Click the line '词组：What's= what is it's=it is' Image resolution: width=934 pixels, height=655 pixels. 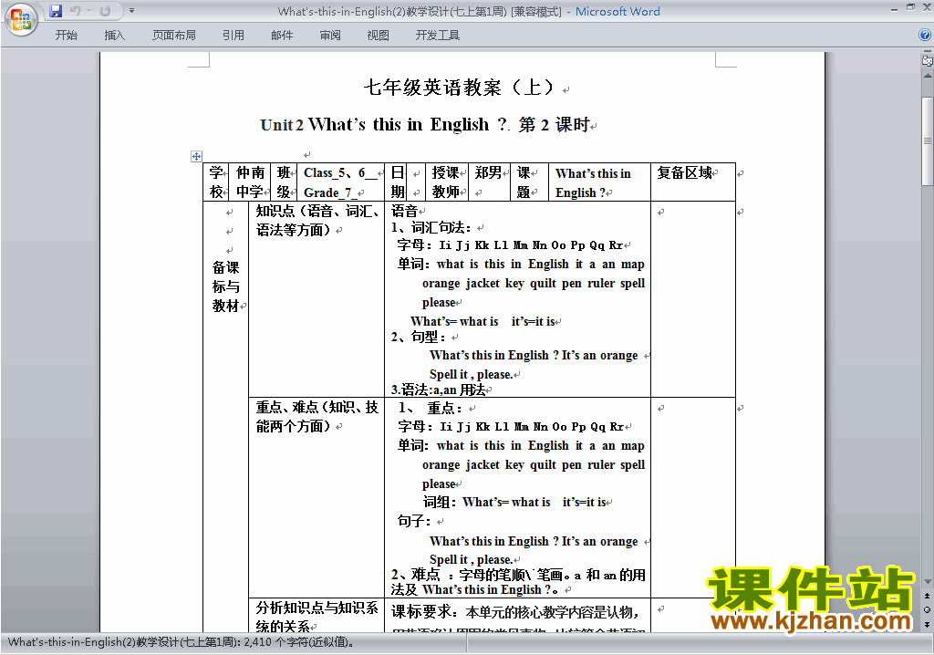coord(514,502)
